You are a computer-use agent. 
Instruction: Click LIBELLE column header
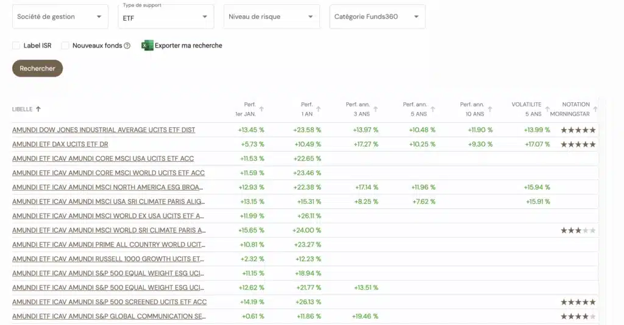[23, 110]
